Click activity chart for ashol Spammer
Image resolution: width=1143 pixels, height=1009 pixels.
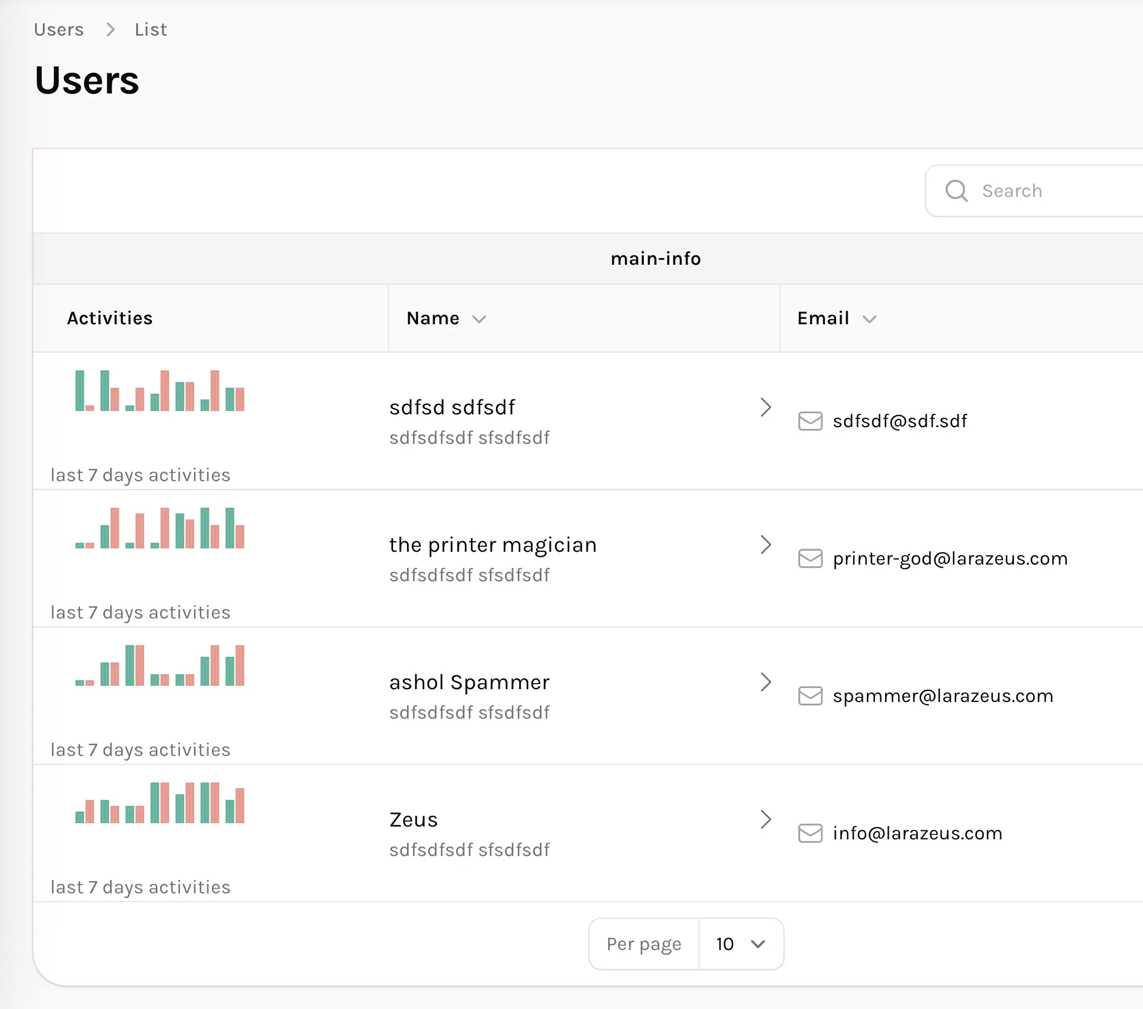(x=160, y=665)
